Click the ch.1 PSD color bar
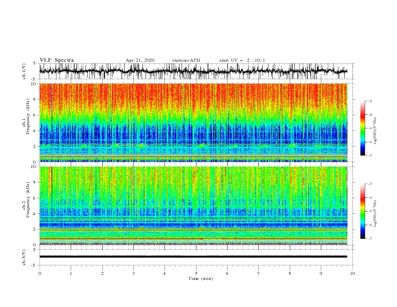 (x=362, y=128)
